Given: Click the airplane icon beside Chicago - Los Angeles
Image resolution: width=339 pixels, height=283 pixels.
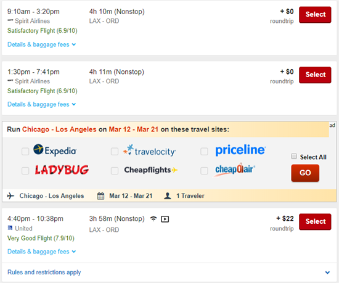Looking at the screenshot, I should (10, 196).
